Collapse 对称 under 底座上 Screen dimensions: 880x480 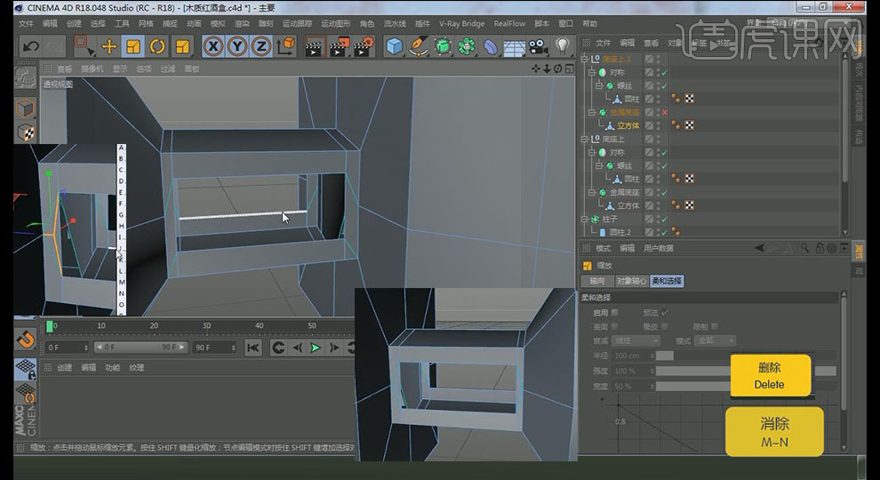point(591,152)
